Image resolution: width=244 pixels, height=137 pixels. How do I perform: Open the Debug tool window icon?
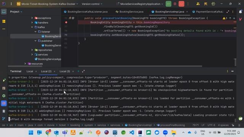pyautogui.click(x=4, y=111)
